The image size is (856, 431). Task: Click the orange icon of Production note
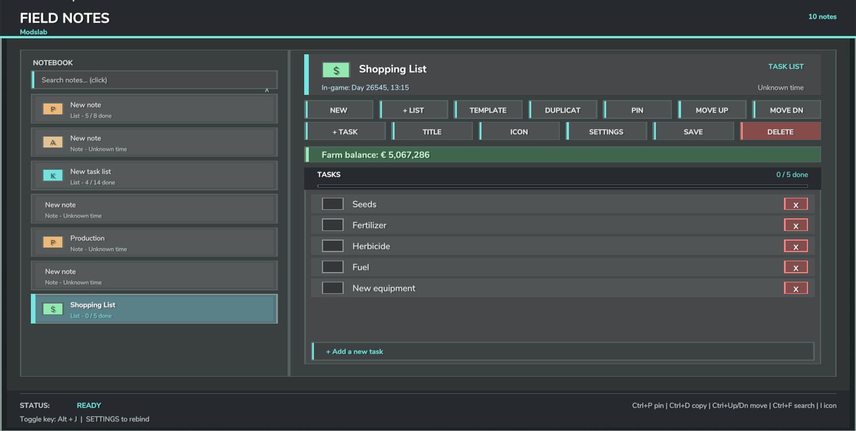pyautogui.click(x=53, y=242)
